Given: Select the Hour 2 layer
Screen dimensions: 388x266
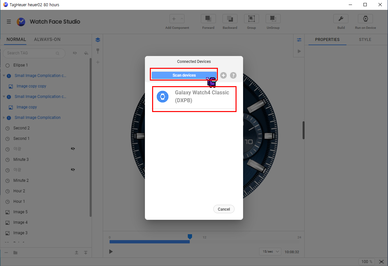Looking at the screenshot, I should click(19, 191).
